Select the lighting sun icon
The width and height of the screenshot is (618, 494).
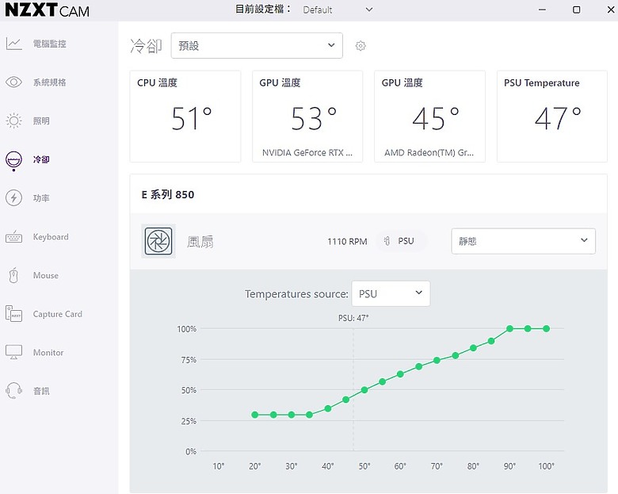13,121
